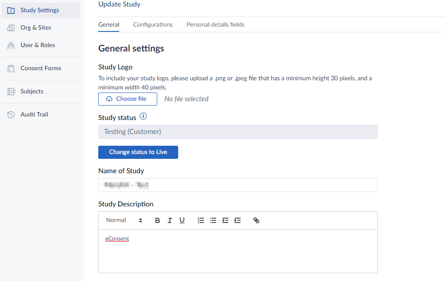Click the Choose file upload button
The height and width of the screenshot is (281, 445).
pyautogui.click(x=128, y=99)
